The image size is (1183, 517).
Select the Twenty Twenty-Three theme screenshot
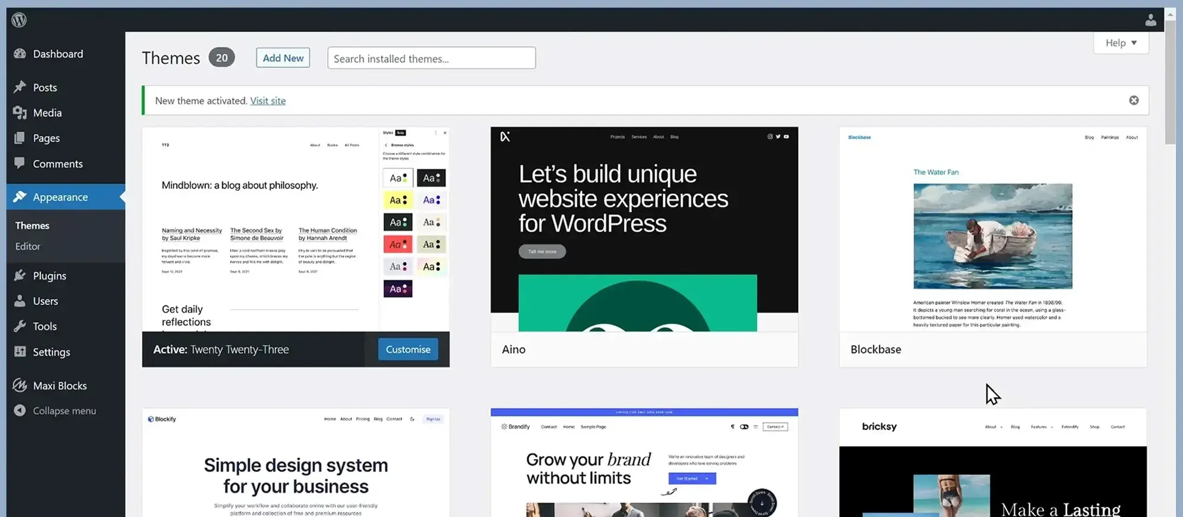point(296,229)
